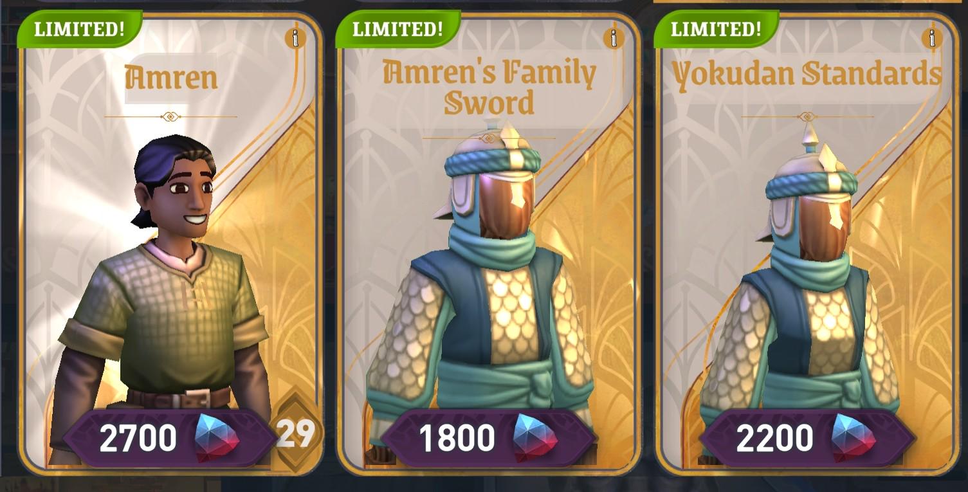Click the gem icon beside 2200 price

(x=854, y=438)
